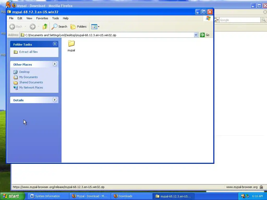
Task: Go up one folder level
Action: [x=45, y=27]
